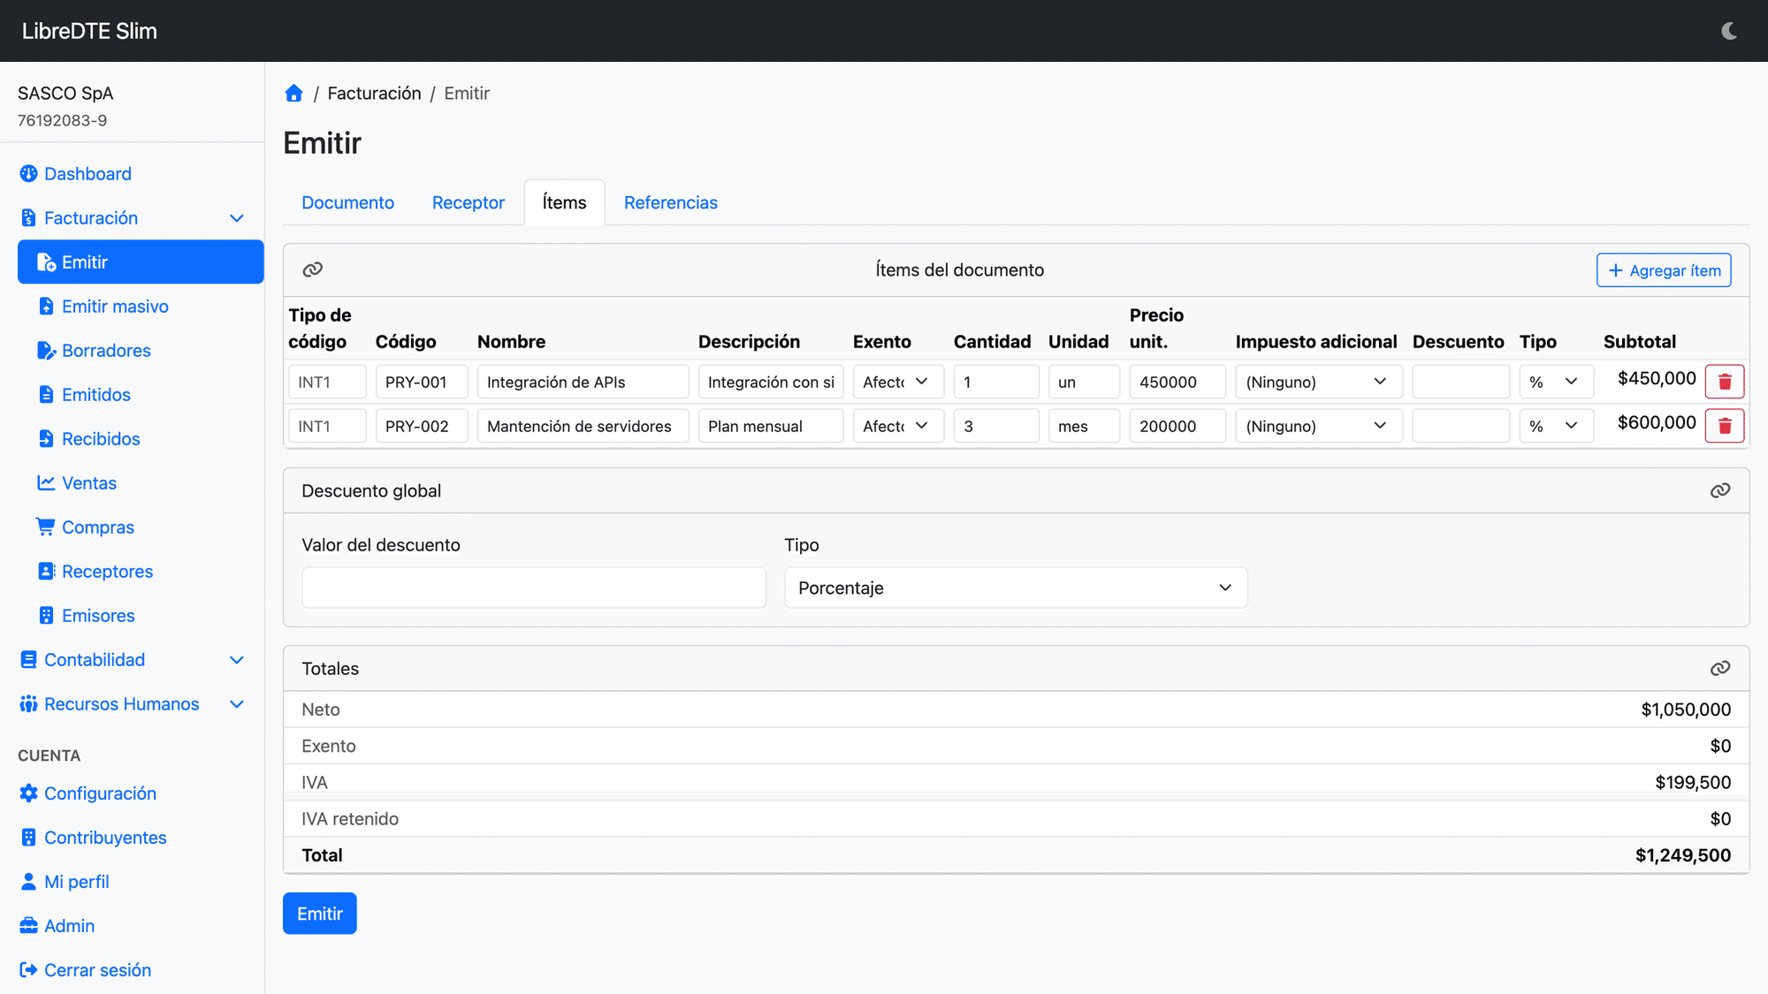The width and height of the screenshot is (1768, 994).
Task: Click the link icon in Descuento global header
Action: point(1719,490)
